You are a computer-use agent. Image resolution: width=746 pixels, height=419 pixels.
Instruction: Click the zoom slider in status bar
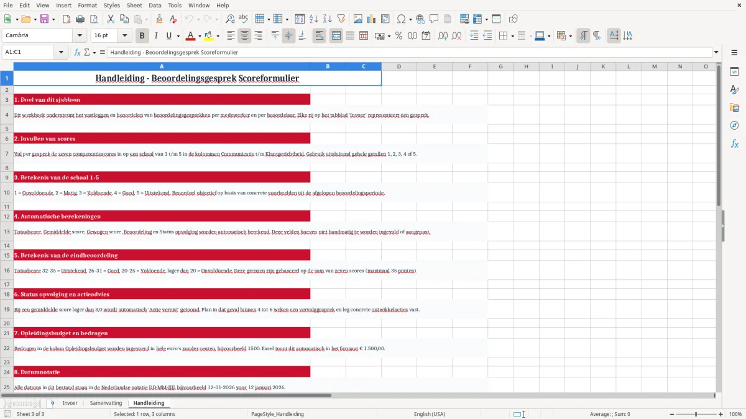pyautogui.click(x=696, y=414)
